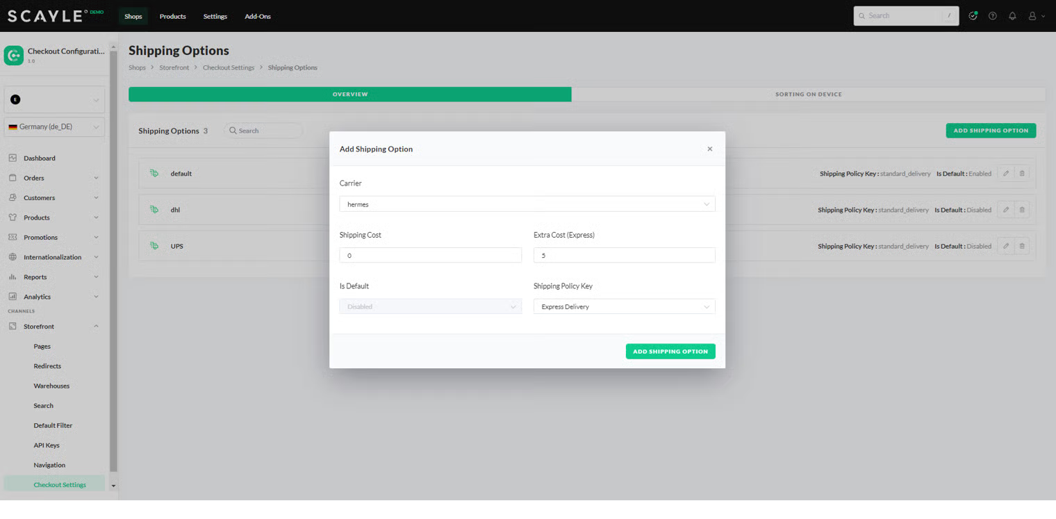
Task: Close the Add Shipping Option dialog
Action: point(709,149)
